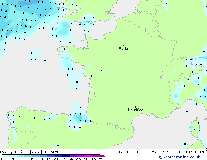Pick the 30–35 mm purple legend swatch
The height and width of the screenshot is (160, 207).
(x=73, y=156)
